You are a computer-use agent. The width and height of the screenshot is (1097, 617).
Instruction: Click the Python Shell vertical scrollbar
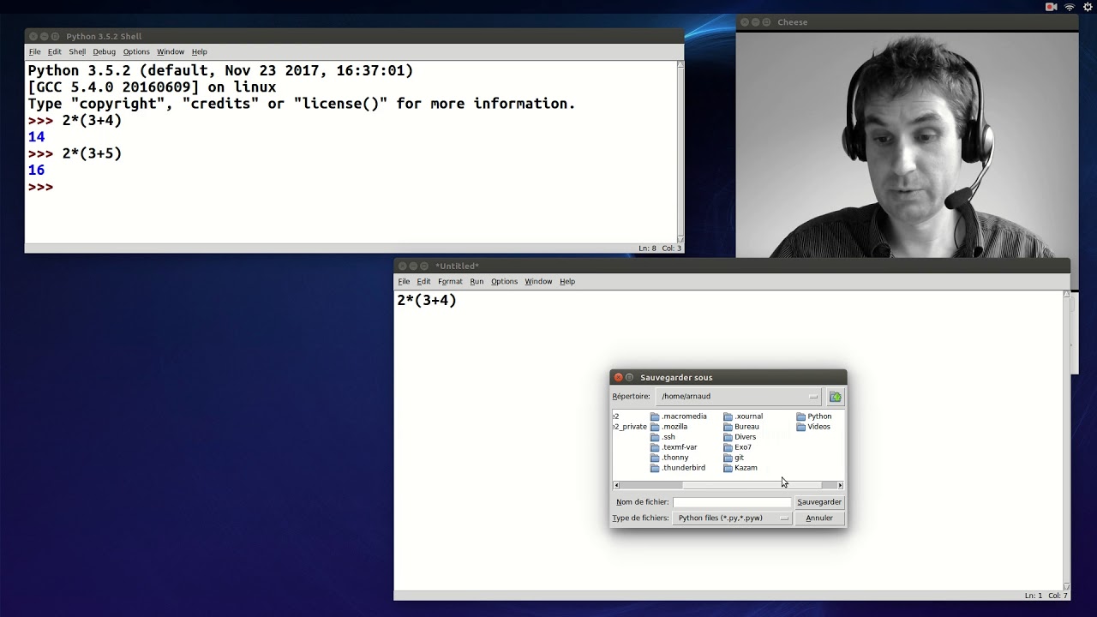680,152
